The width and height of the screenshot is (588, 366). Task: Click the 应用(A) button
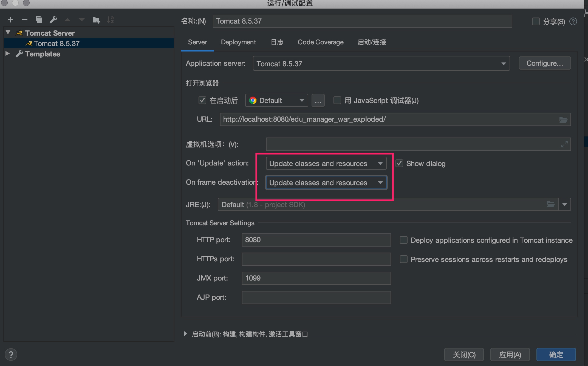pos(510,355)
